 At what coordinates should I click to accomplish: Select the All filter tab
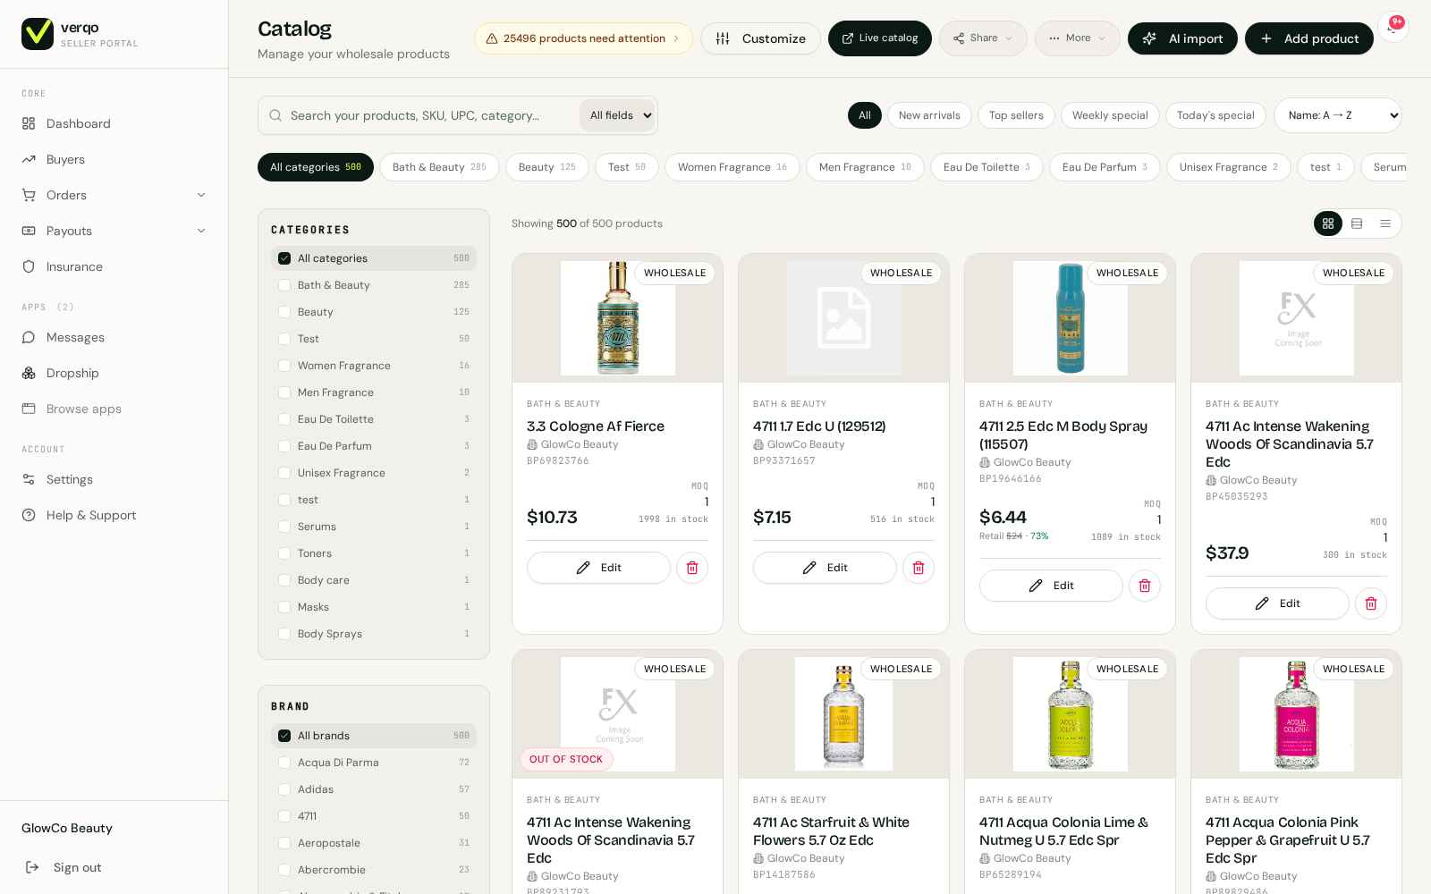tap(865, 115)
